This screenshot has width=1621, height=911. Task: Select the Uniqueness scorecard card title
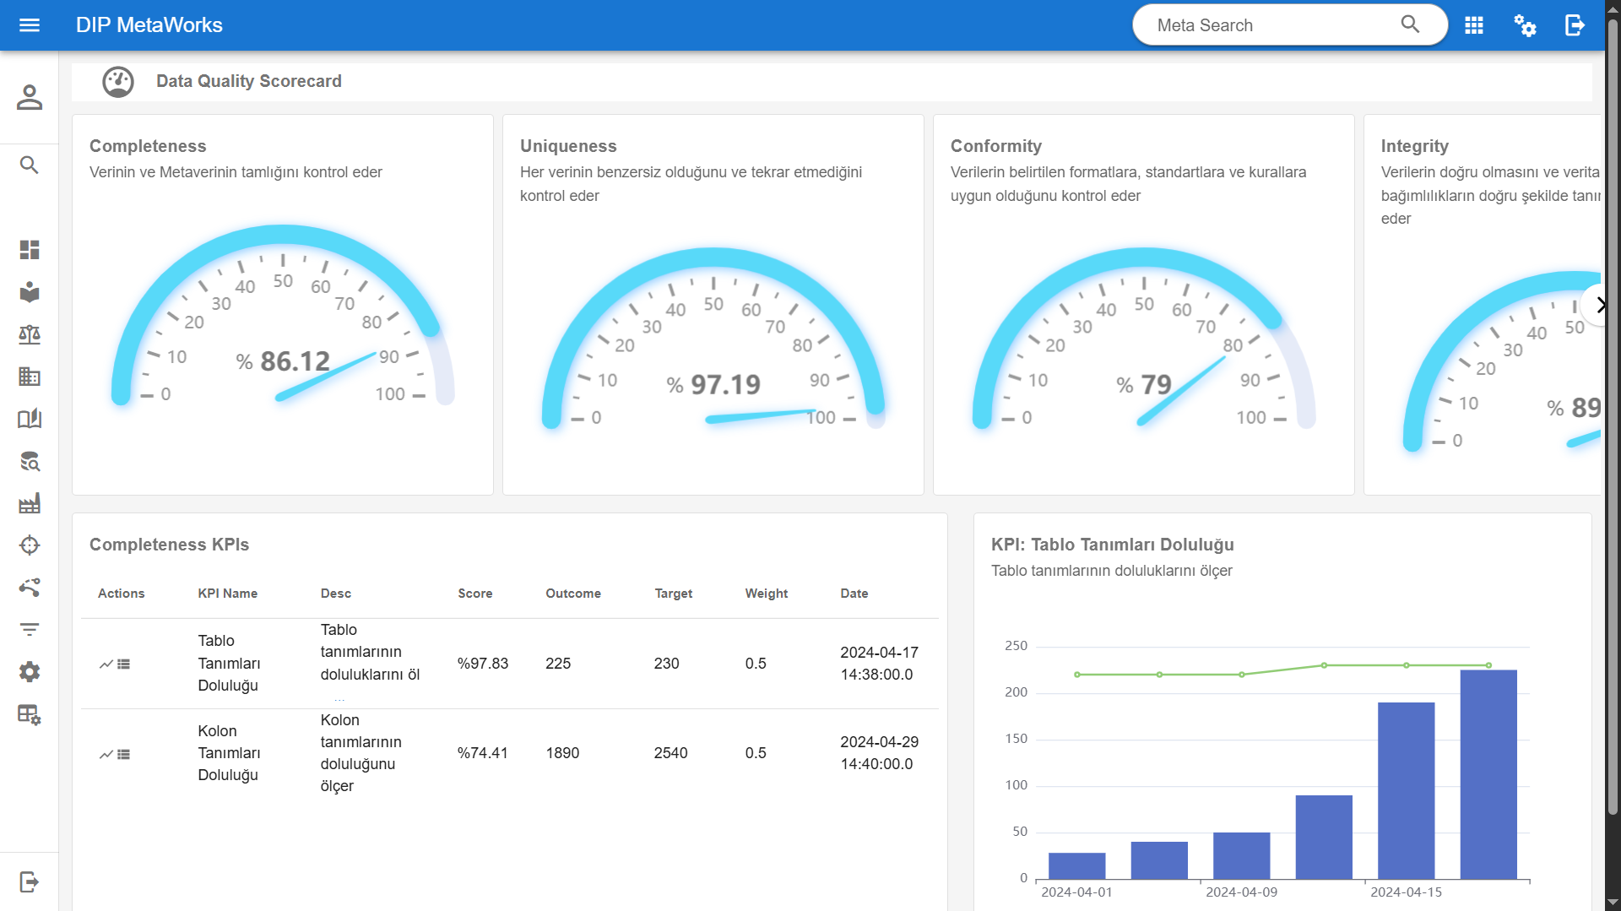click(568, 146)
